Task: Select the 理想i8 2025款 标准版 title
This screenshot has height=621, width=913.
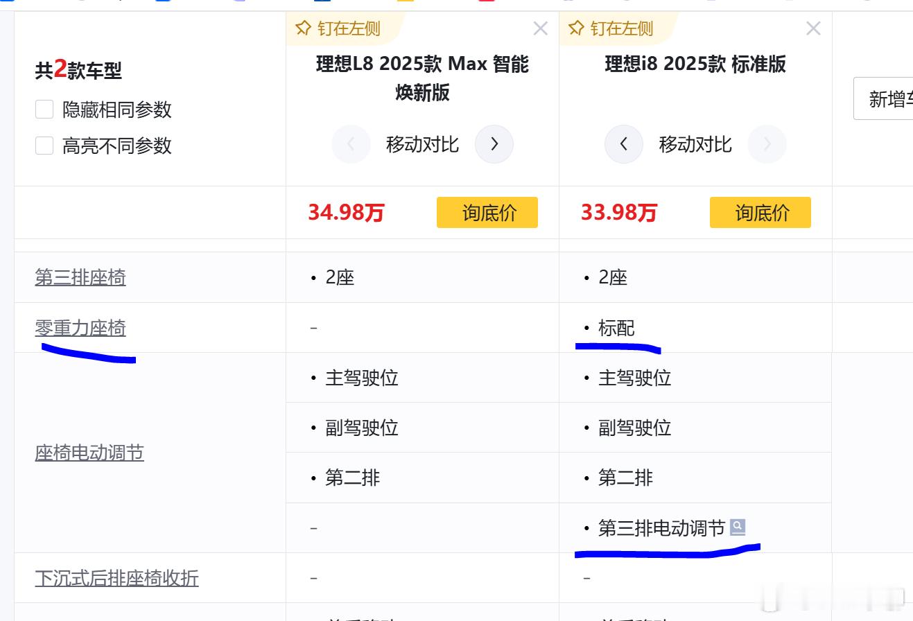Action: pyautogui.click(x=695, y=64)
